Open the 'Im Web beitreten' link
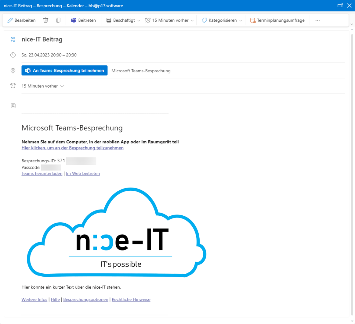 [x=83, y=173]
